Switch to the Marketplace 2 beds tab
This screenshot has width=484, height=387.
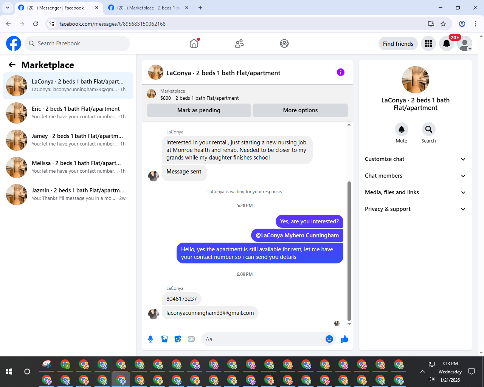148,8
